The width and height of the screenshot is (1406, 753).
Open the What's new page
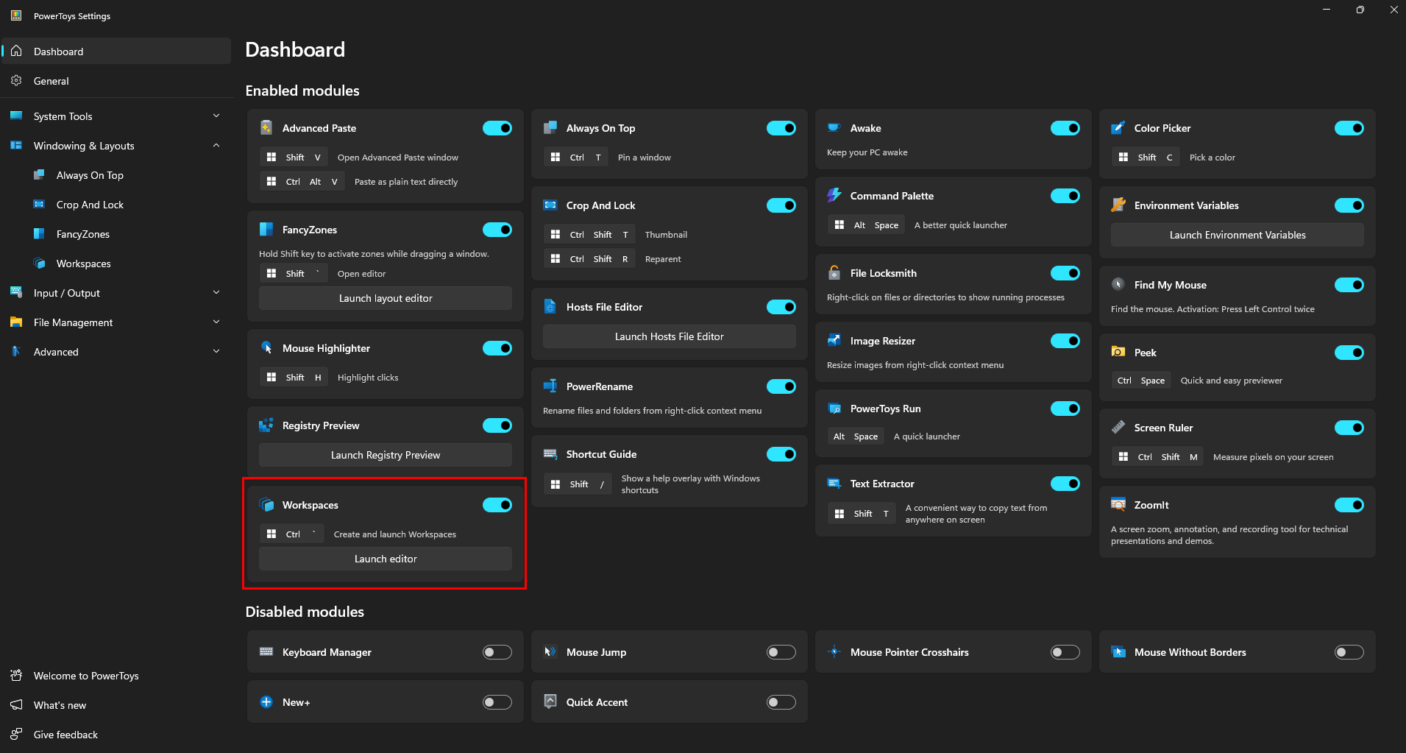pos(116,705)
